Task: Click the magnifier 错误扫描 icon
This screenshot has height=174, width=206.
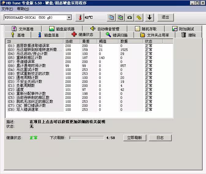Action: (108, 35)
